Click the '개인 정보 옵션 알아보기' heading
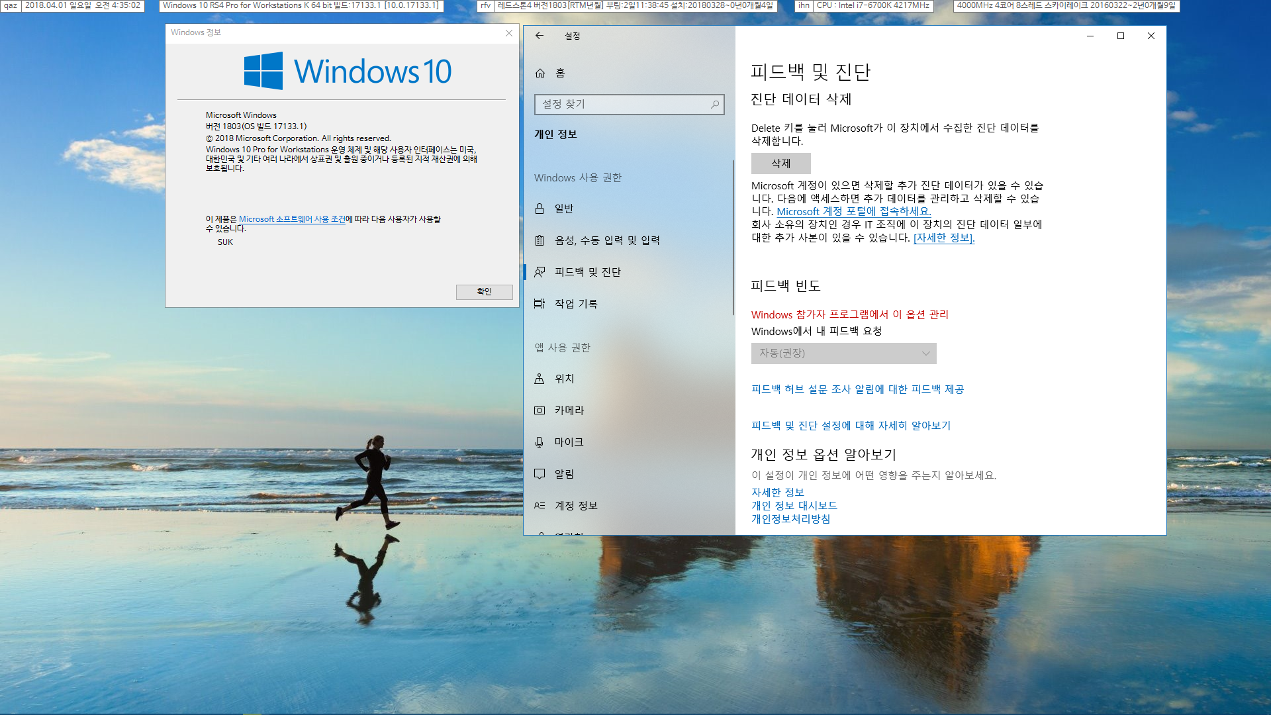 tap(824, 455)
